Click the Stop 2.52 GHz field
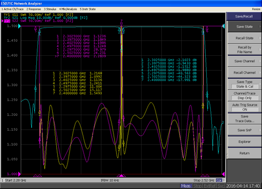This screenshot has height=189, width=262. tap(204, 180)
